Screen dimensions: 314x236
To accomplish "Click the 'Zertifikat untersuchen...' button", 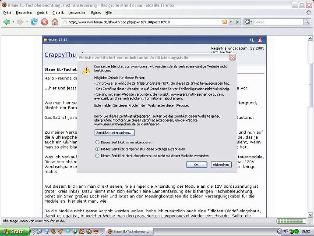I will (114, 132).
